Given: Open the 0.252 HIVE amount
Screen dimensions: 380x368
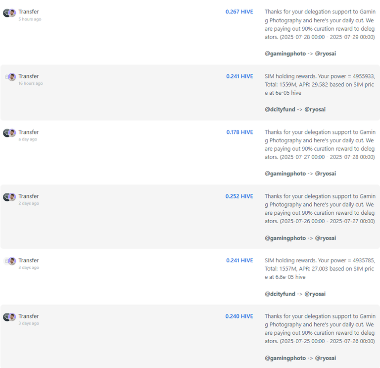Looking at the screenshot, I should (x=239, y=196).
